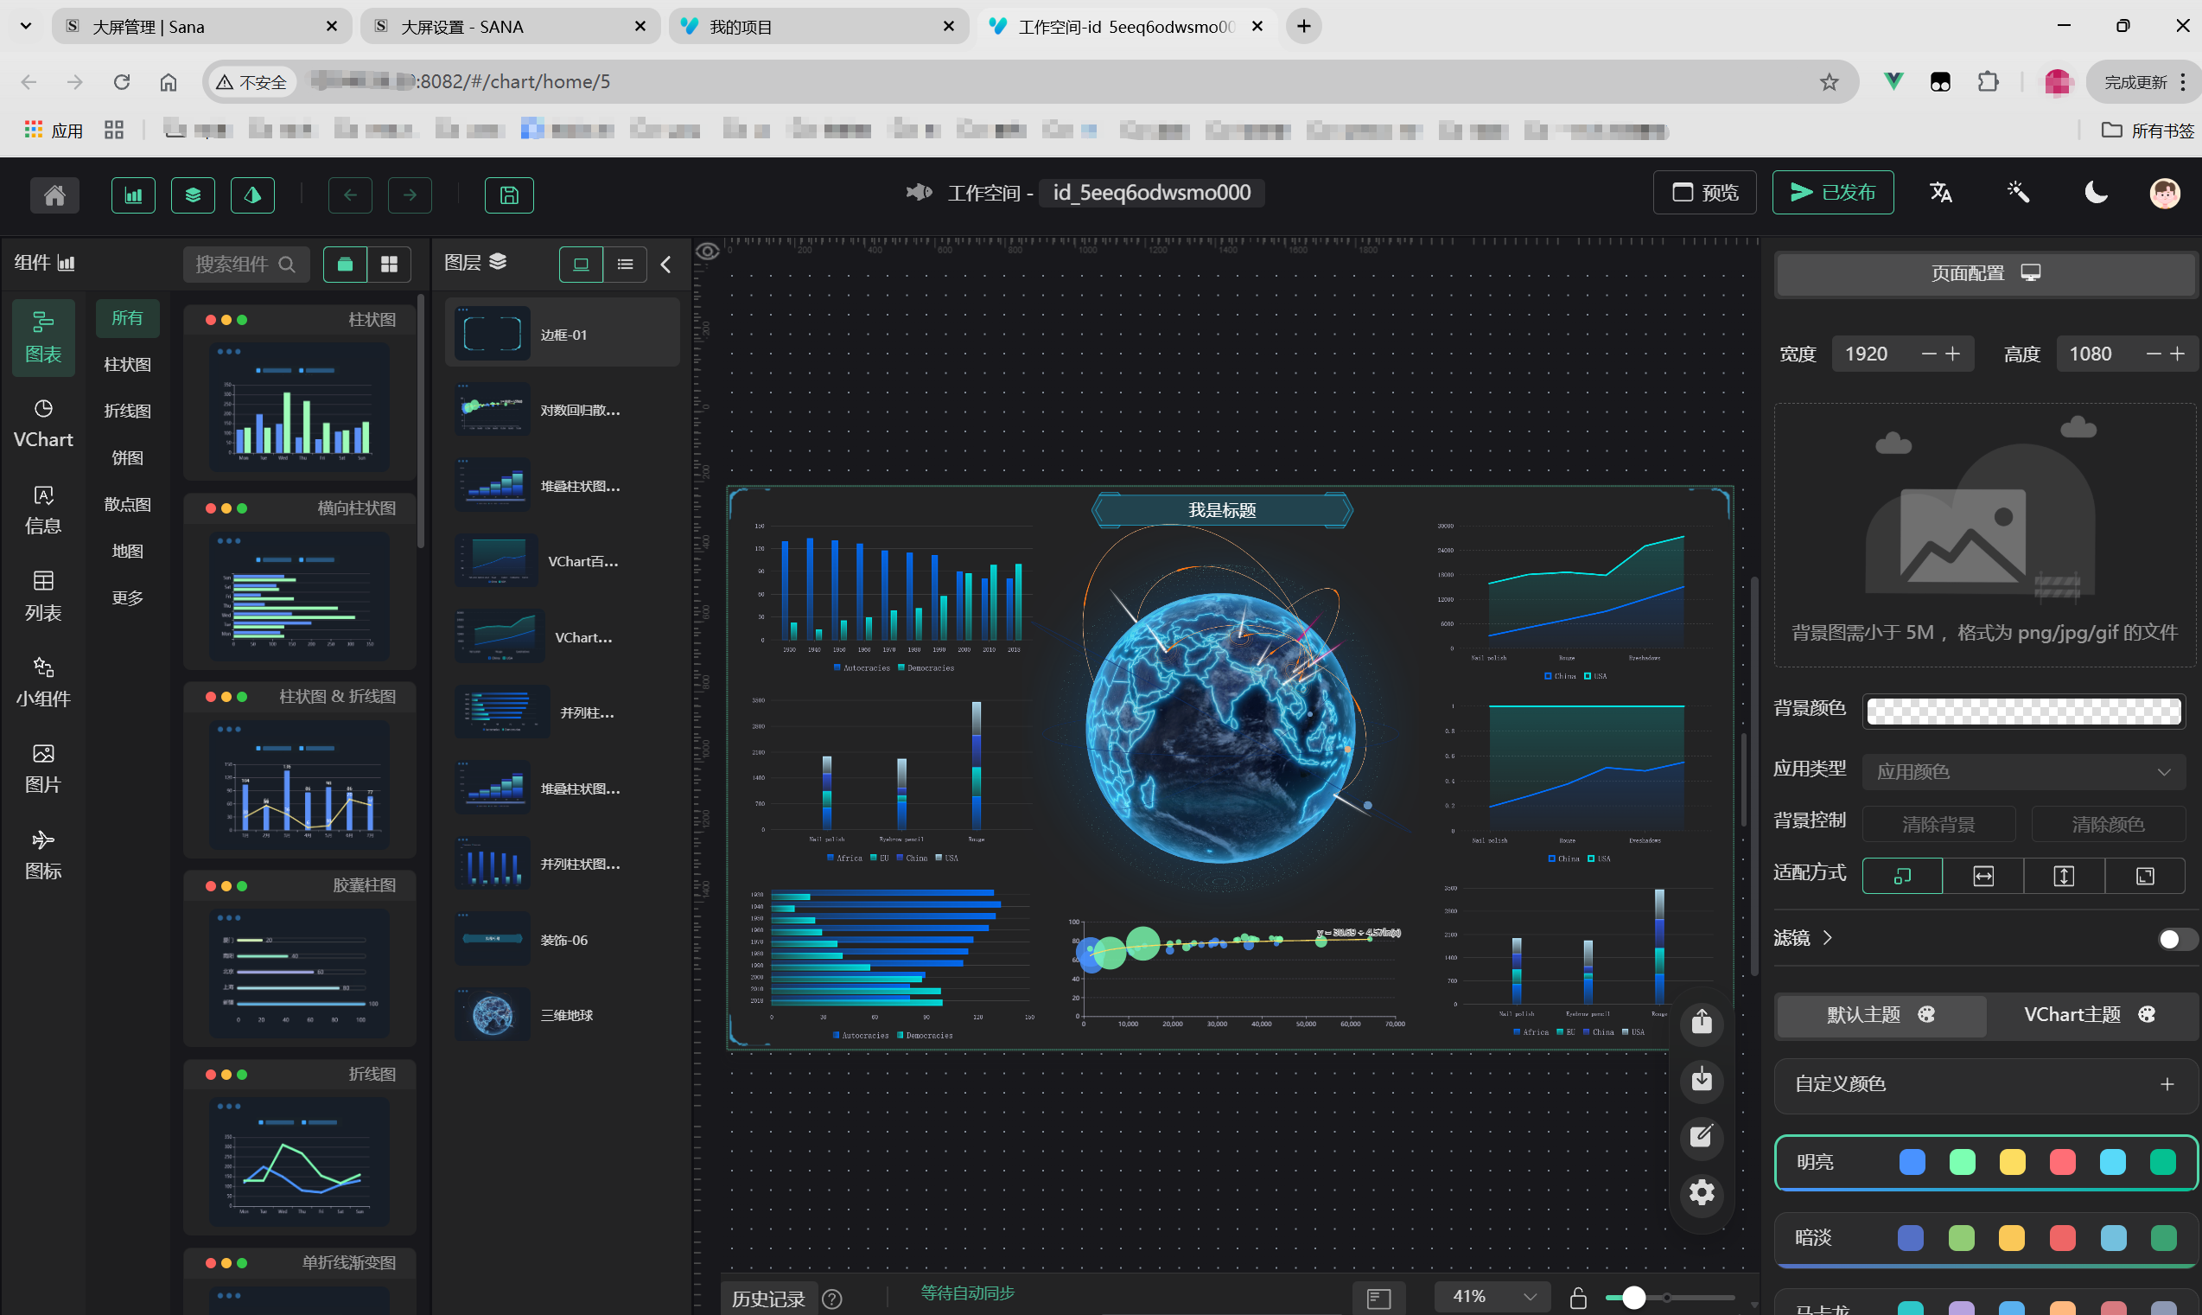This screenshot has height=1315, width=2202.
Task: Click the settings gear floating button
Action: [1701, 1192]
